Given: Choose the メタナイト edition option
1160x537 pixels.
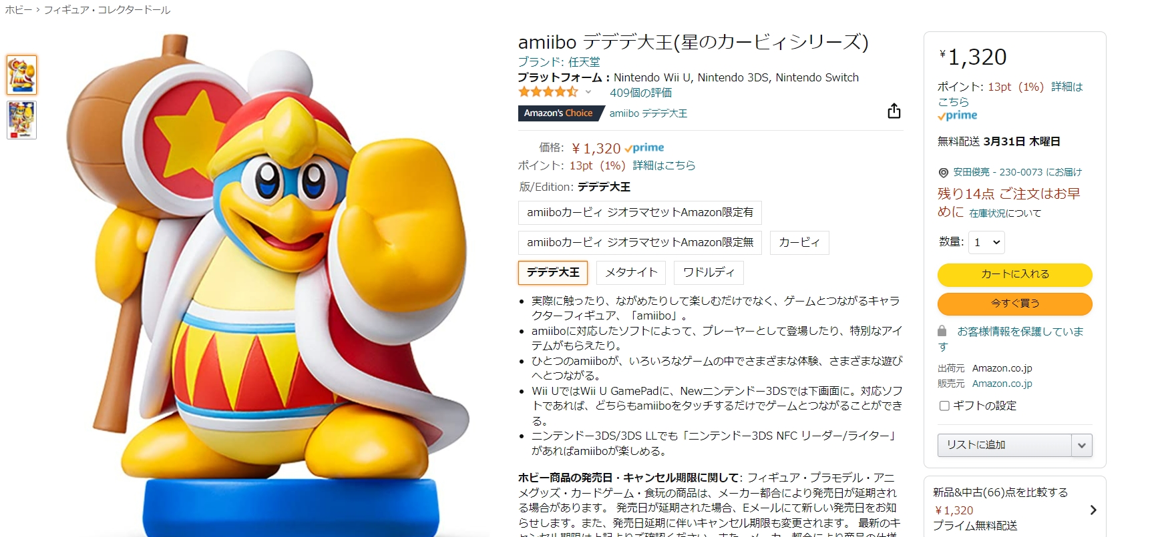Looking at the screenshot, I should click(x=631, y=272).
